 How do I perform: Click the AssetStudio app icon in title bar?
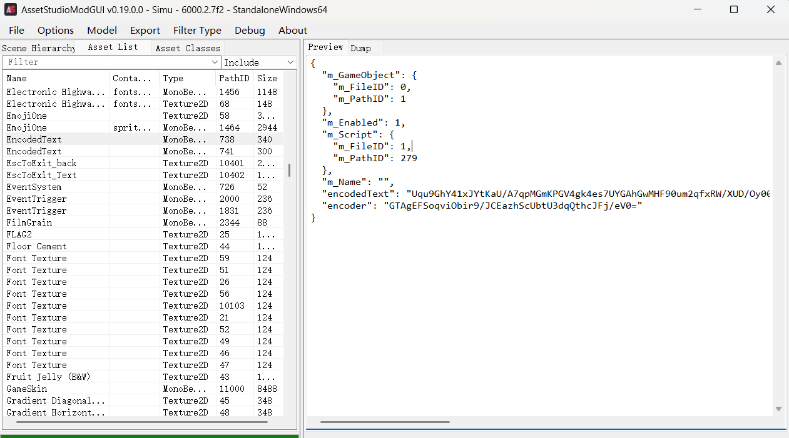click(11, 9)
